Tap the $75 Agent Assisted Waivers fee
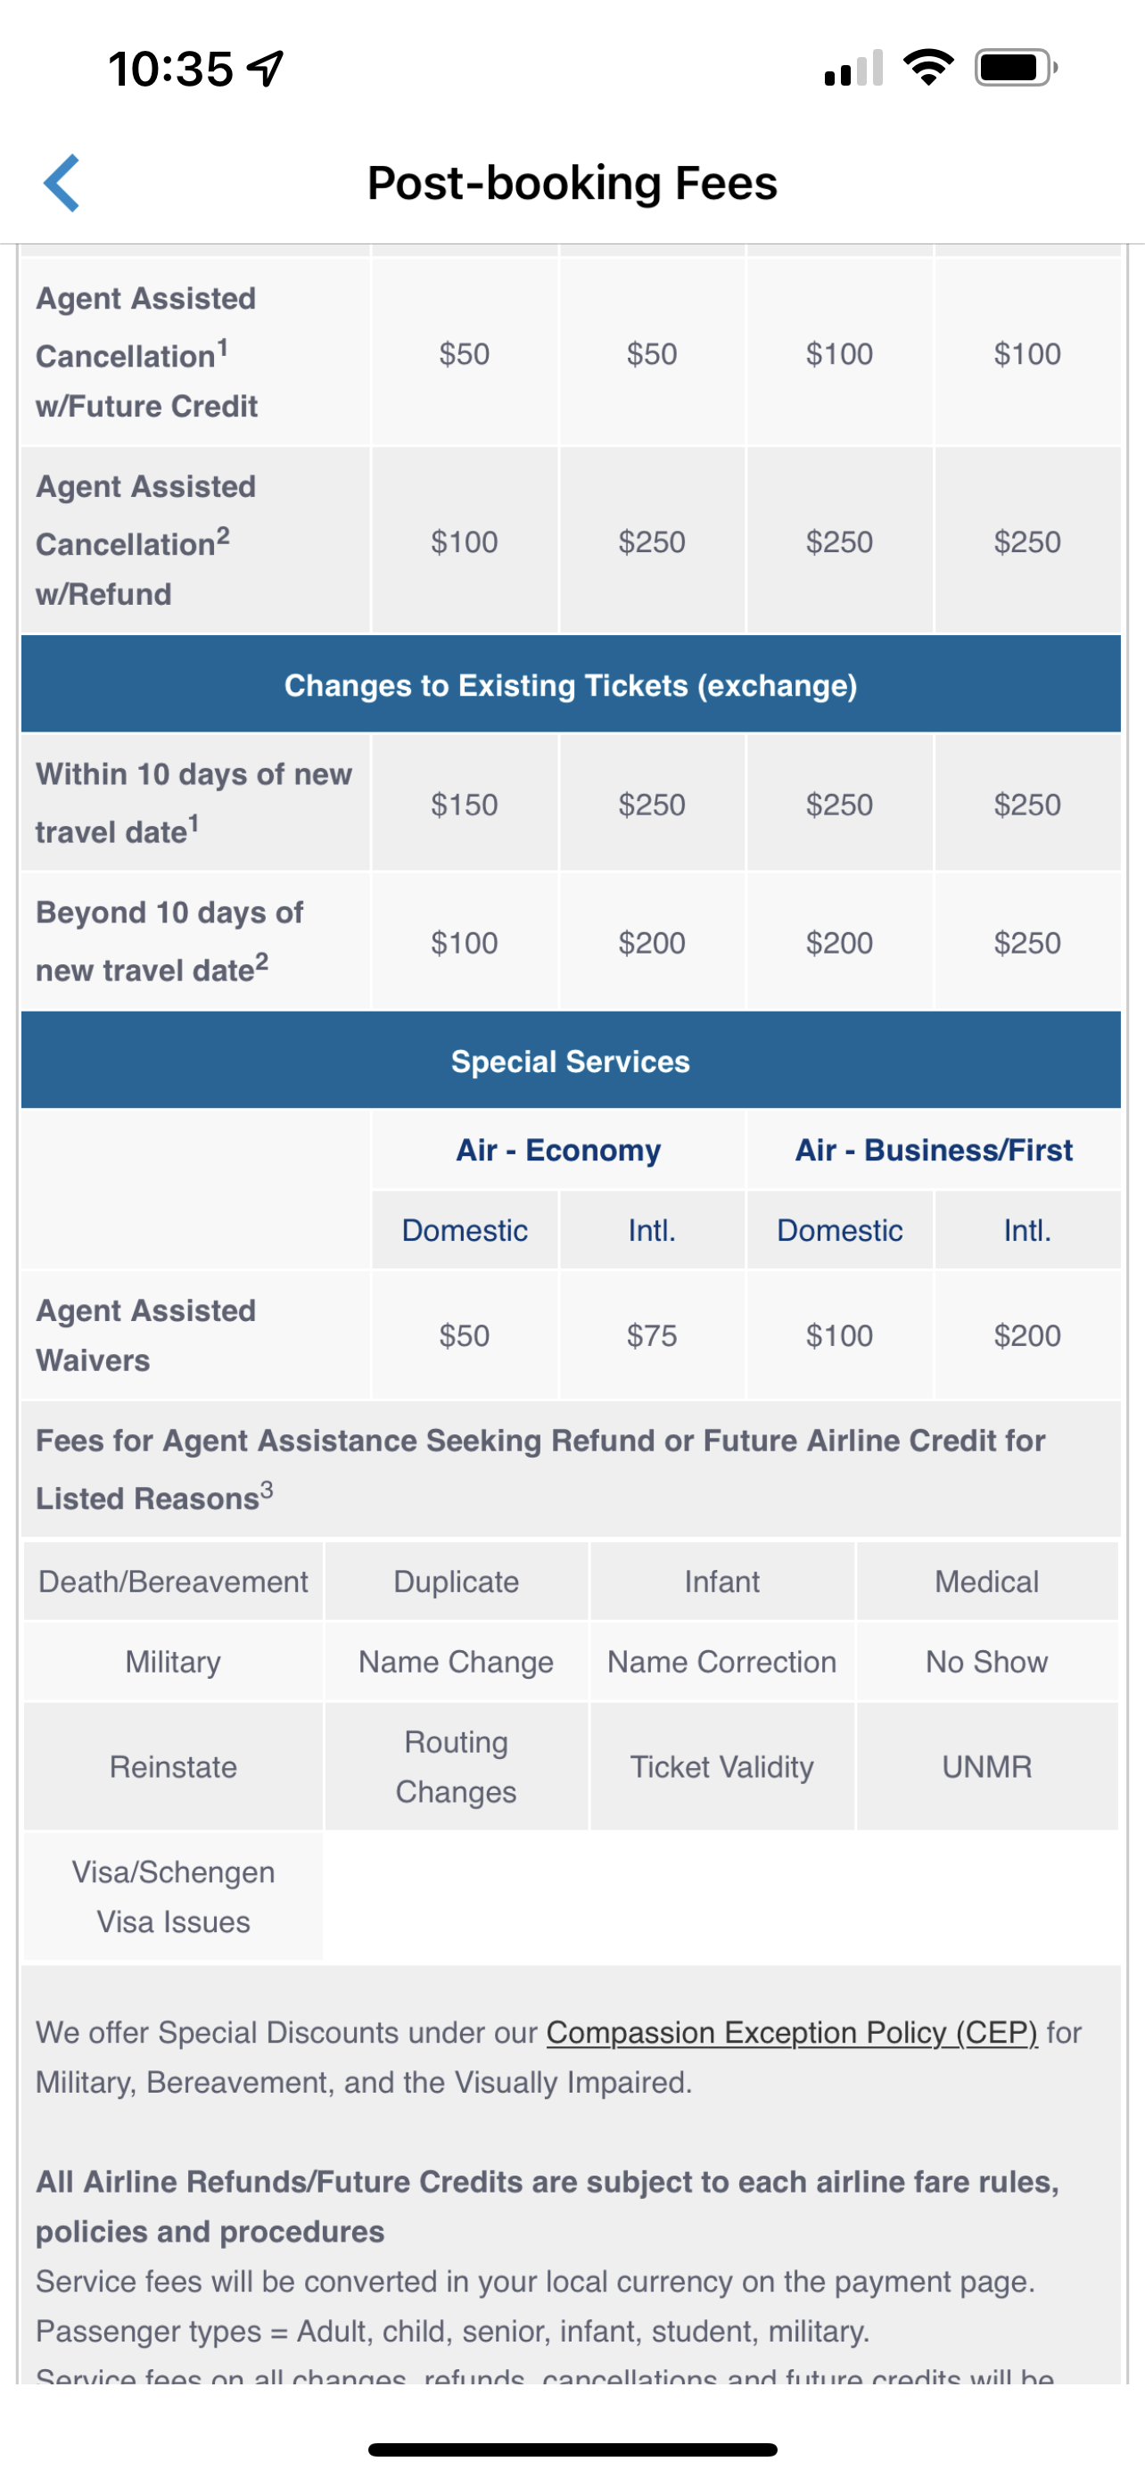The width and height of the screenshot is (1145, 2478). pos(652,1335)
